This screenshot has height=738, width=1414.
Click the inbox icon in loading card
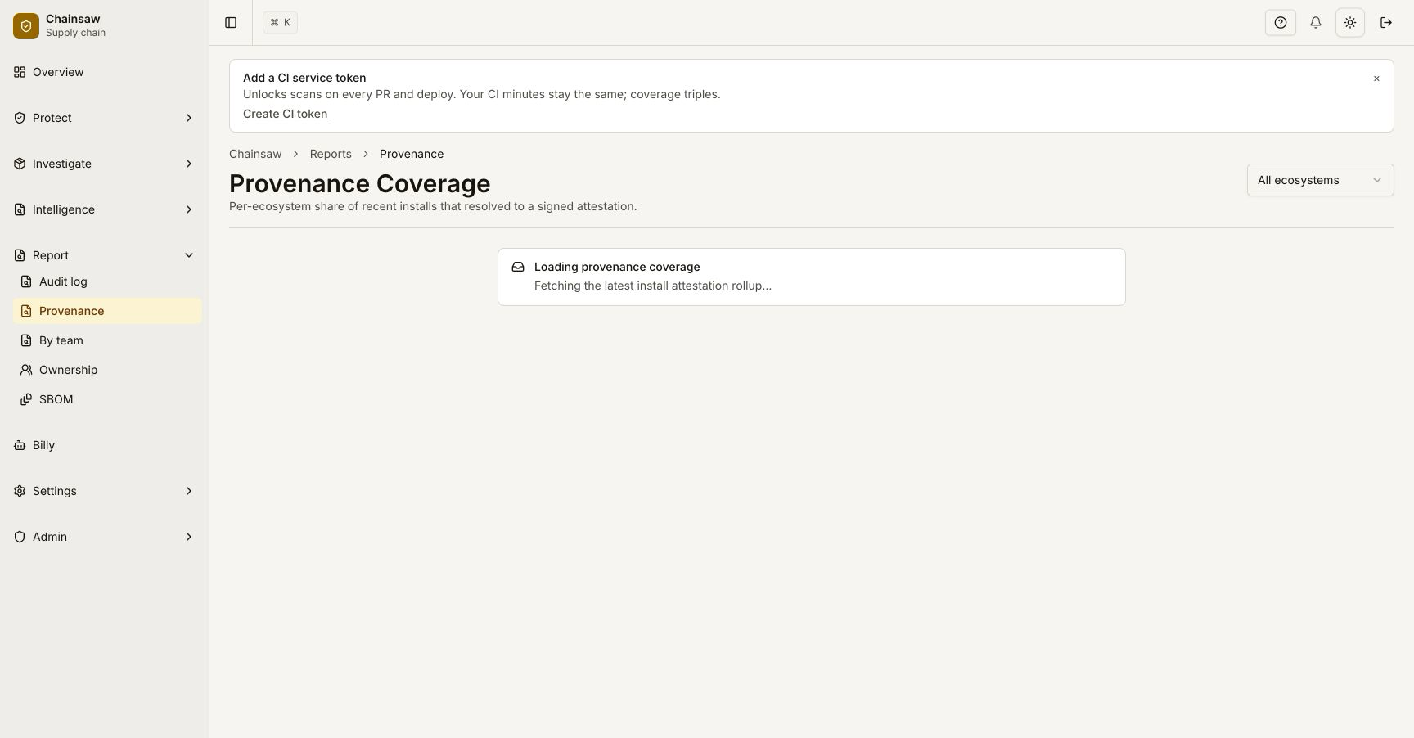coord(518,267)
